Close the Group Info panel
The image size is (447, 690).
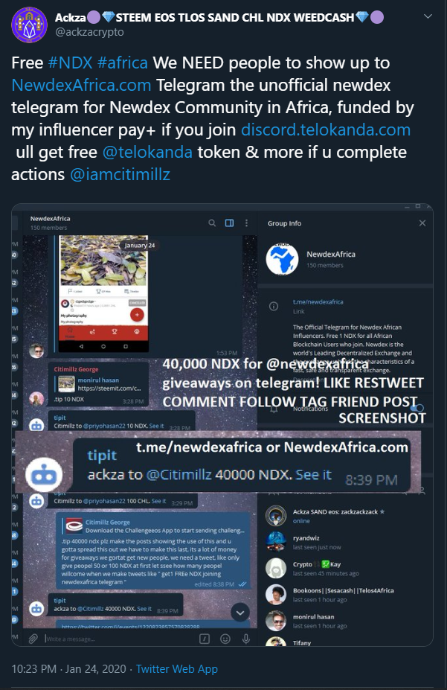[x=422, y=223]
